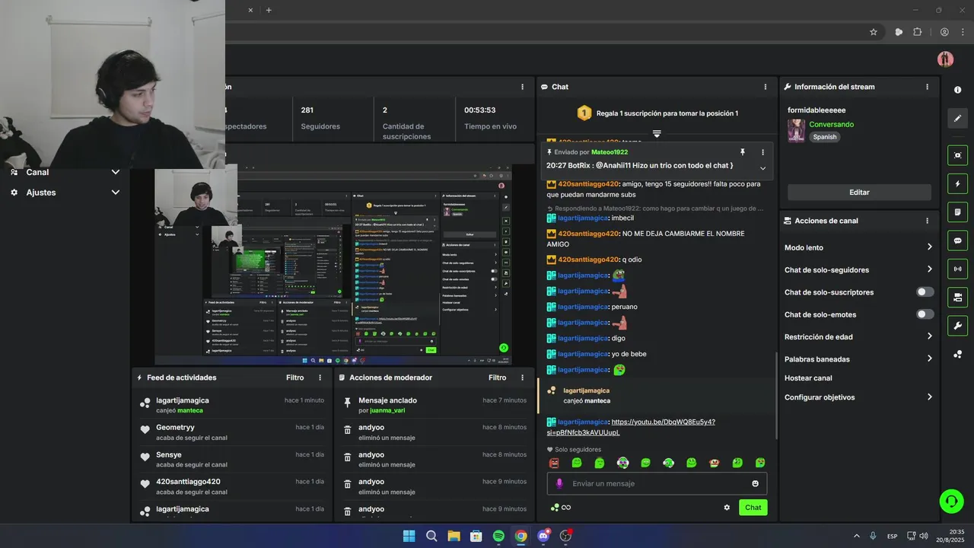The width and height of the screenshot is (974, 548).
Task: Click Mateoo1922 username in pinned message
Action: tap(610, 152)
